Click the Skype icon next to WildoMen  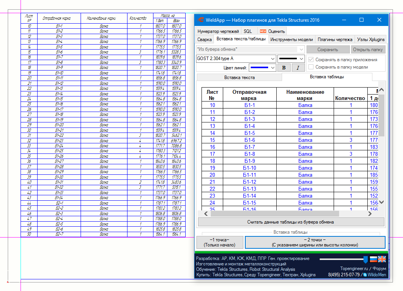click(x=365, y=275)
